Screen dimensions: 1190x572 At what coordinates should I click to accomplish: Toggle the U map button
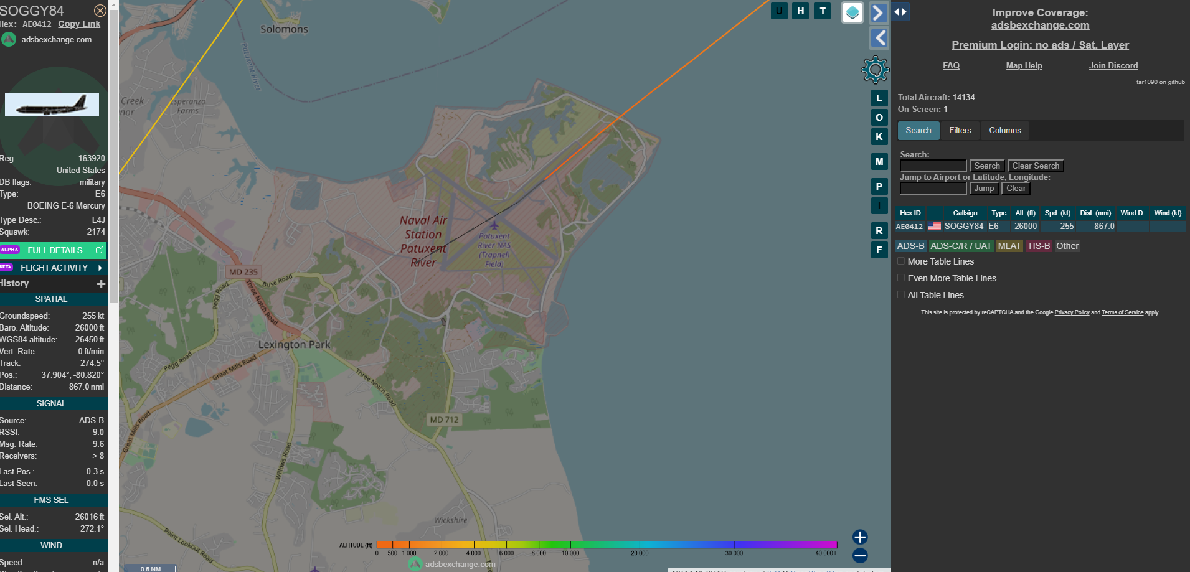(x=779, y=11)
